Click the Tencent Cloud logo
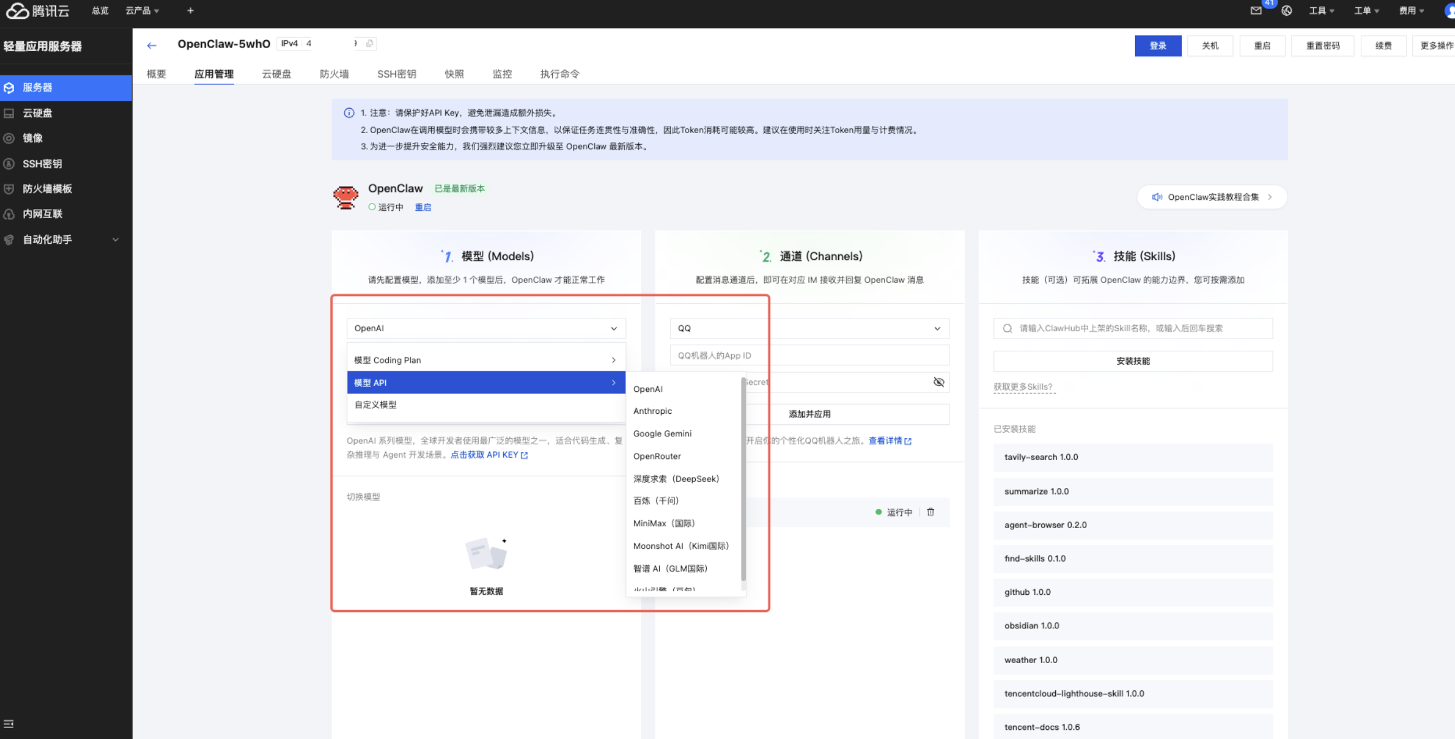The image size is (1455, 739). coord(38,11)
